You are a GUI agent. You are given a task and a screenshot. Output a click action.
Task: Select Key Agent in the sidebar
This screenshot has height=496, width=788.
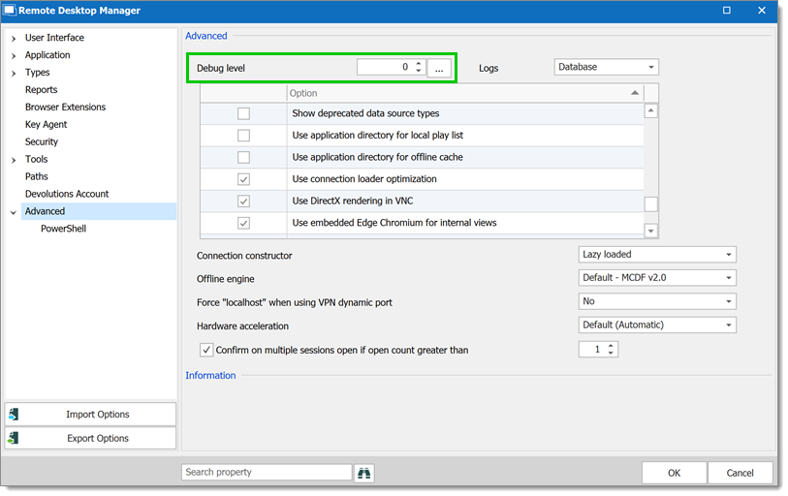click(x=46, y=125)
